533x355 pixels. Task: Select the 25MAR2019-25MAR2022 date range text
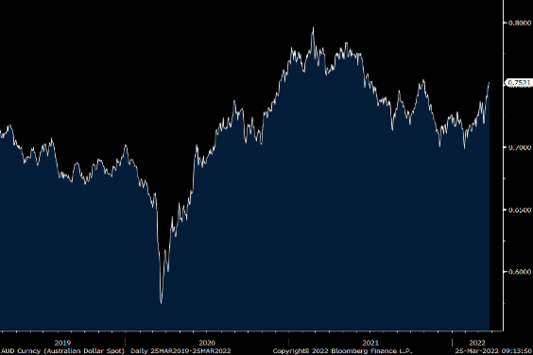(x=191, y=351)
